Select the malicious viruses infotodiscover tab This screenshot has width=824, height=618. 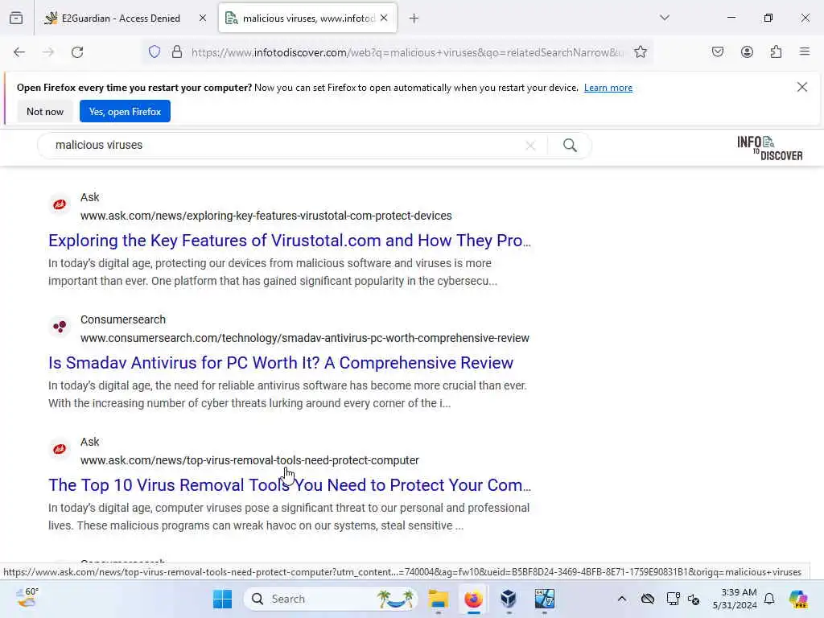tap(307, 19)
